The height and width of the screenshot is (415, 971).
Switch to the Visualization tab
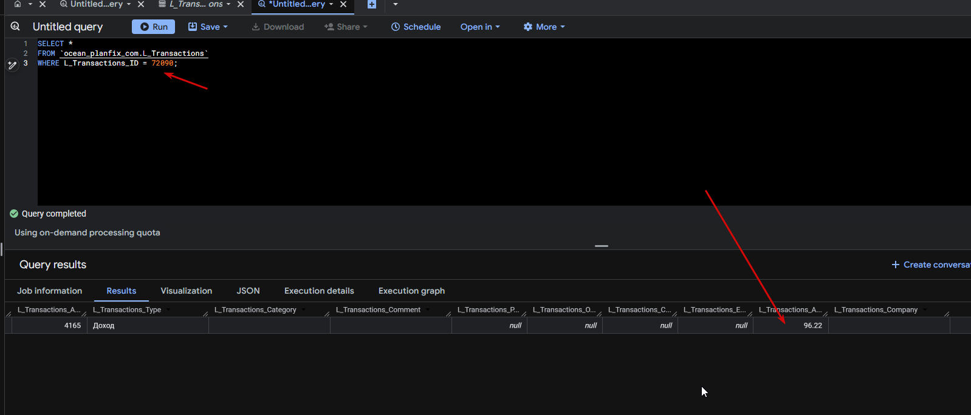(187, 291)
